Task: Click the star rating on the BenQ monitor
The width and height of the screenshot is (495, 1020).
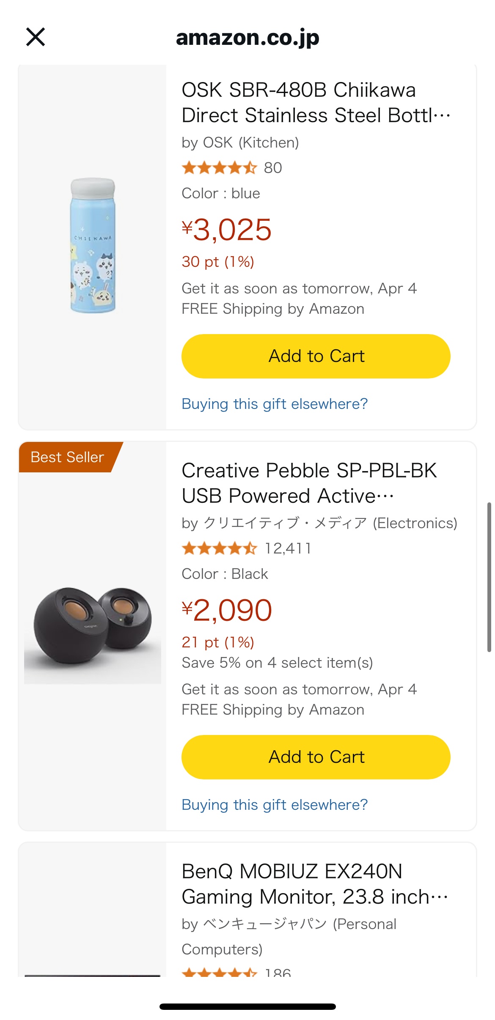Action: point(220,973)
